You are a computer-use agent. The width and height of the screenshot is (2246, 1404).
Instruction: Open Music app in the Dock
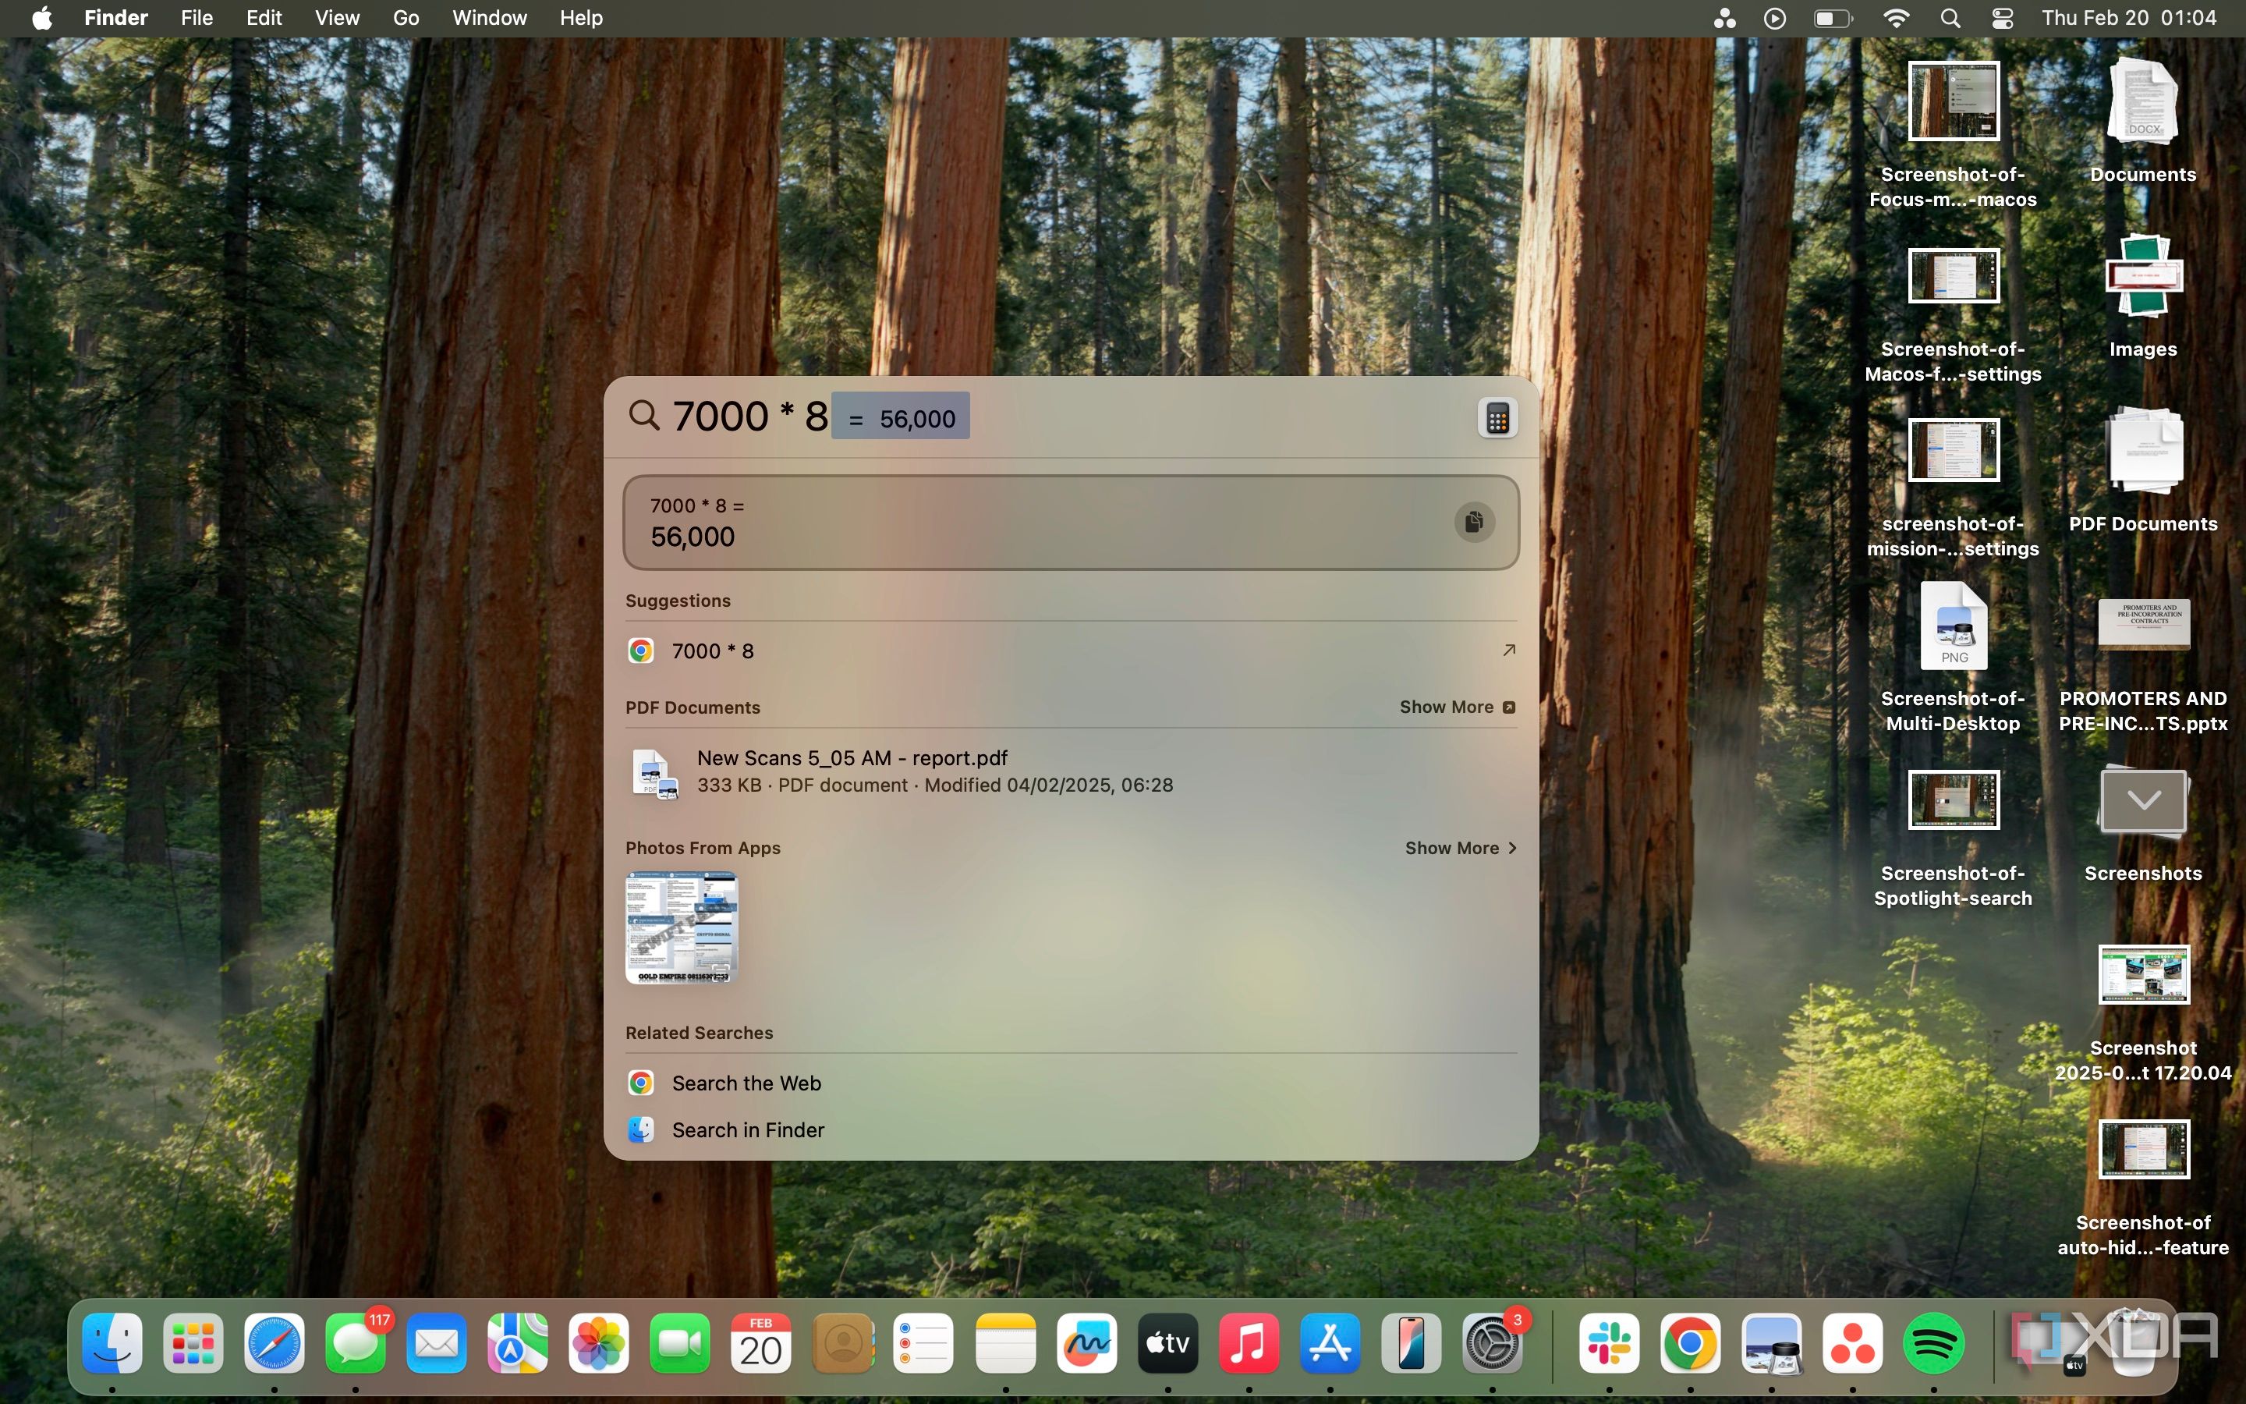[1249, 1342]
